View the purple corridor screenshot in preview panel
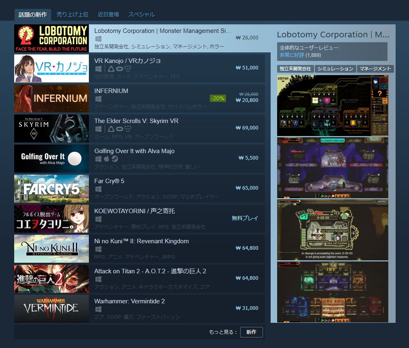The image size is (409, 348). [x=333, y=168]
